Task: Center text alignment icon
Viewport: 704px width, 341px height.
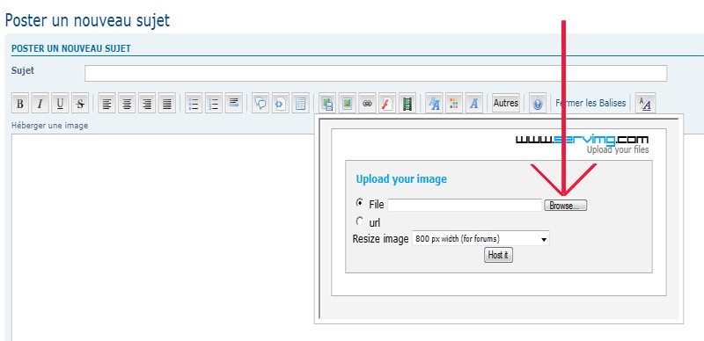Action: (x=127, y=104)
